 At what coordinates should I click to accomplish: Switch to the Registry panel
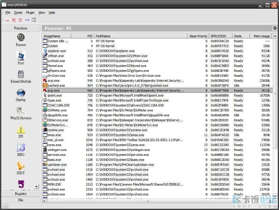(x=21, y=194)
